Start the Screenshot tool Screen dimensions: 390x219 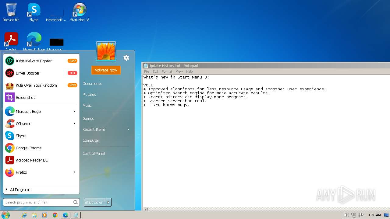(x=41, y=97)
